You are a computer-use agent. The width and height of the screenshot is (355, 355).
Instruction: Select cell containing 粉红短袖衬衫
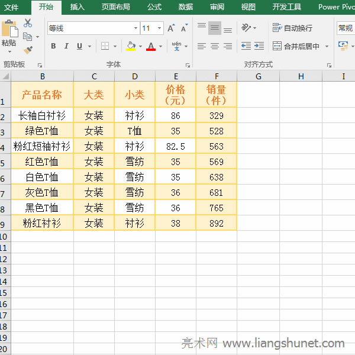coord(42,146)
